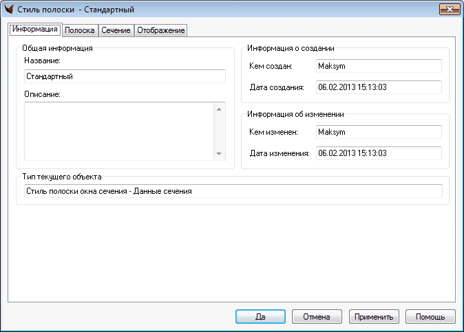Click the Тип текущего объекта field
This screenshot has height=332, width=464.
231,191
